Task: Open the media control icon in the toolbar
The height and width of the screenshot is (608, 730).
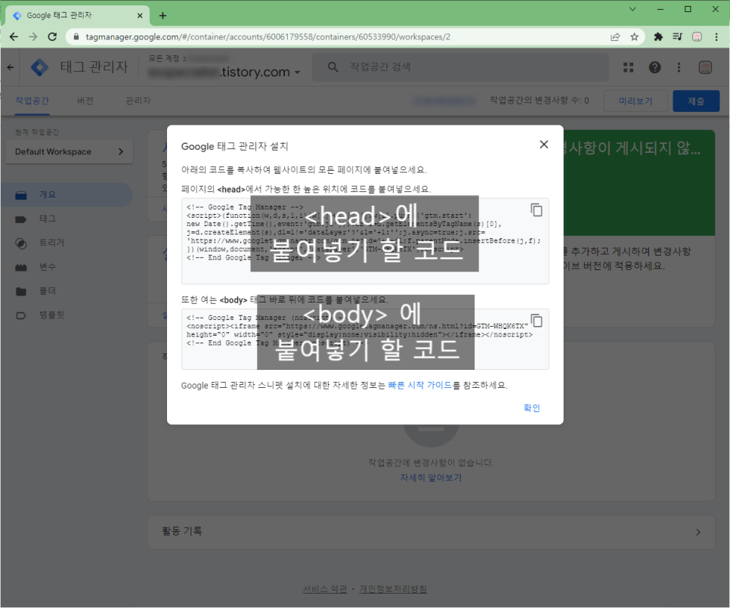Action: click(x=677, y=37)
